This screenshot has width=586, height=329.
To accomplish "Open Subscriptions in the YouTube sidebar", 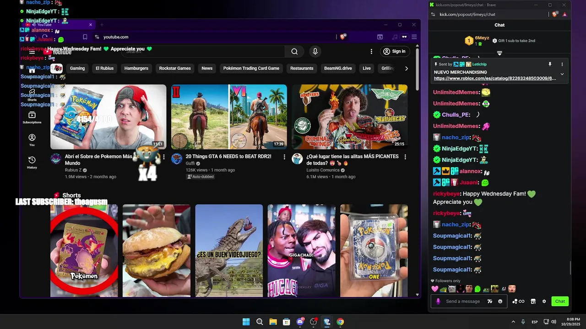I will [32, 117].
